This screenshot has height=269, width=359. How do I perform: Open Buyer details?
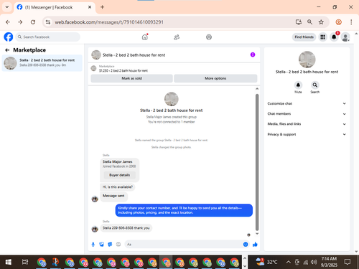point(119,175)
